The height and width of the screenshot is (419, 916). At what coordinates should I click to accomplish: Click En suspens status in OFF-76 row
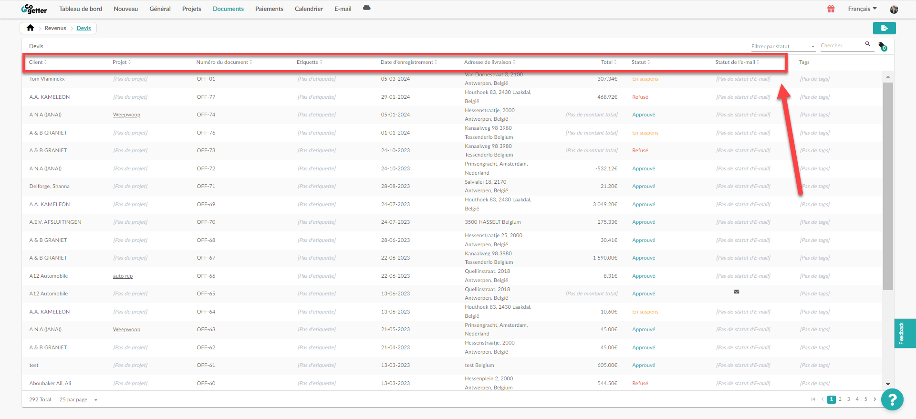coord(645,133)
